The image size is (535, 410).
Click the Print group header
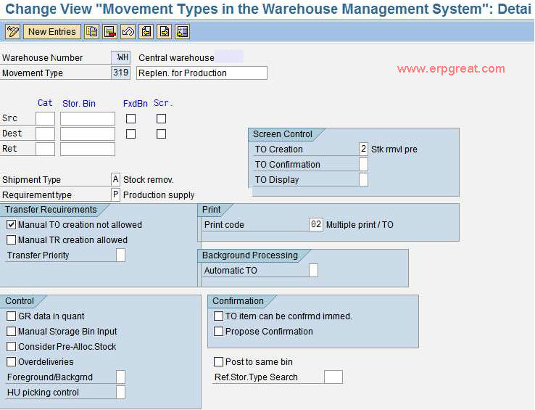tap(211, 210)
